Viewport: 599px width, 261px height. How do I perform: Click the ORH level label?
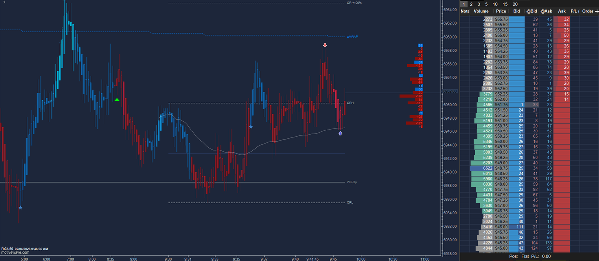(x=350, y=103)
